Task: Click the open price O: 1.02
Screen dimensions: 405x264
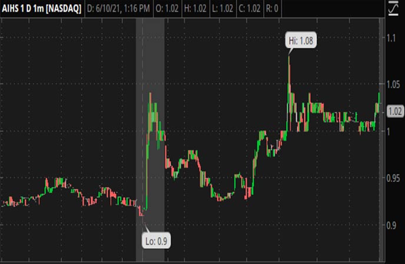Action: (x=167, y=8)
